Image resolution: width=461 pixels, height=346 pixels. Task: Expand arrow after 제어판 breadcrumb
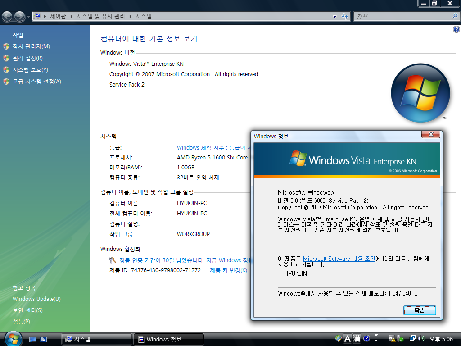72,16
